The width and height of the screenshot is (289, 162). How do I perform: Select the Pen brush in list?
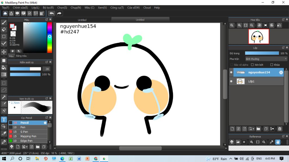(28, 127)
